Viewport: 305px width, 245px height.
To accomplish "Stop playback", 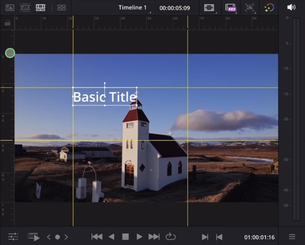I will click(x=125, y=237).
